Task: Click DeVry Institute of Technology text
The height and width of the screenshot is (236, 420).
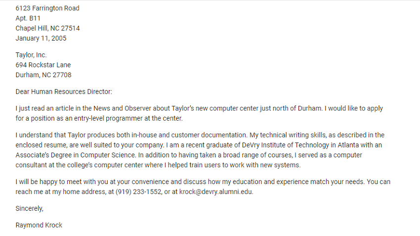Action: 285,145
